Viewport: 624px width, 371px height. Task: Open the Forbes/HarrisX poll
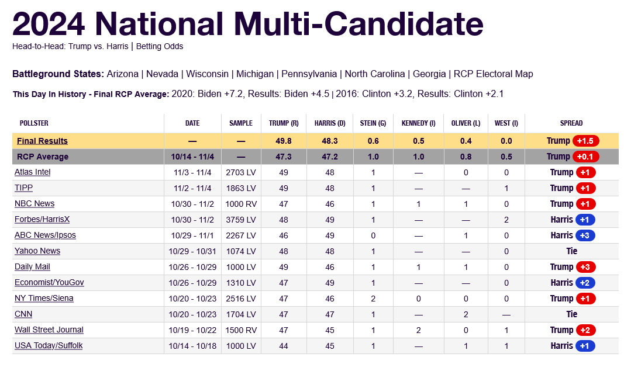[42, 220]
